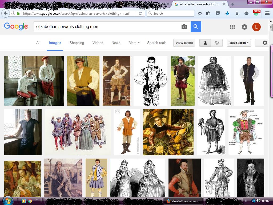This screenshot has width=273, height=205.
Task: Click the chat smiley toolbar icon
Action: [246, 13]
